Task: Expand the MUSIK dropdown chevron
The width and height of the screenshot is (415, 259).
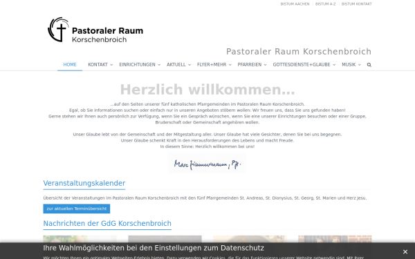Action: tap(359, 65)
